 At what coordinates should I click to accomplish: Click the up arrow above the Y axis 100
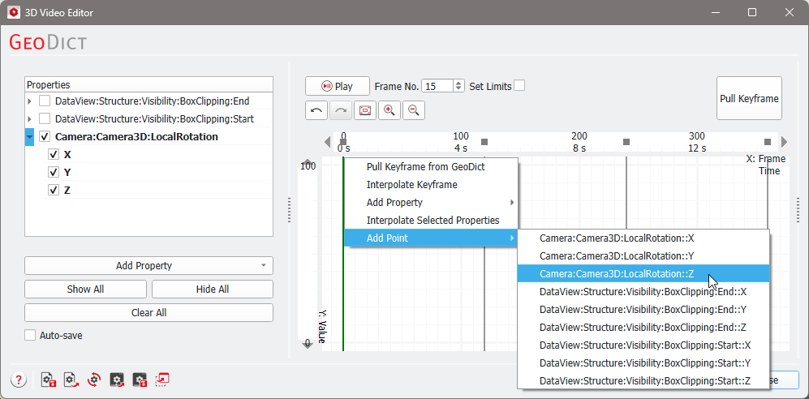tap(308, 161)
